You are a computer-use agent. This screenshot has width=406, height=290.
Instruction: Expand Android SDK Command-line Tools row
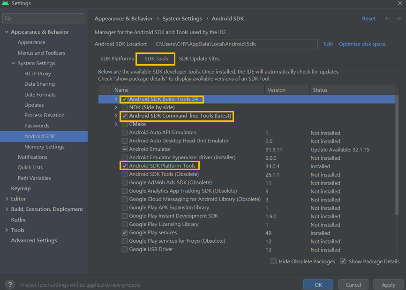tap(116, 116)
